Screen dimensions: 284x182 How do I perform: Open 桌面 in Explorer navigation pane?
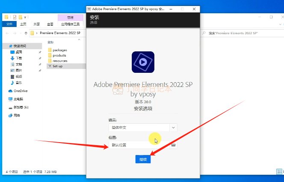click(x=19, y=52)
